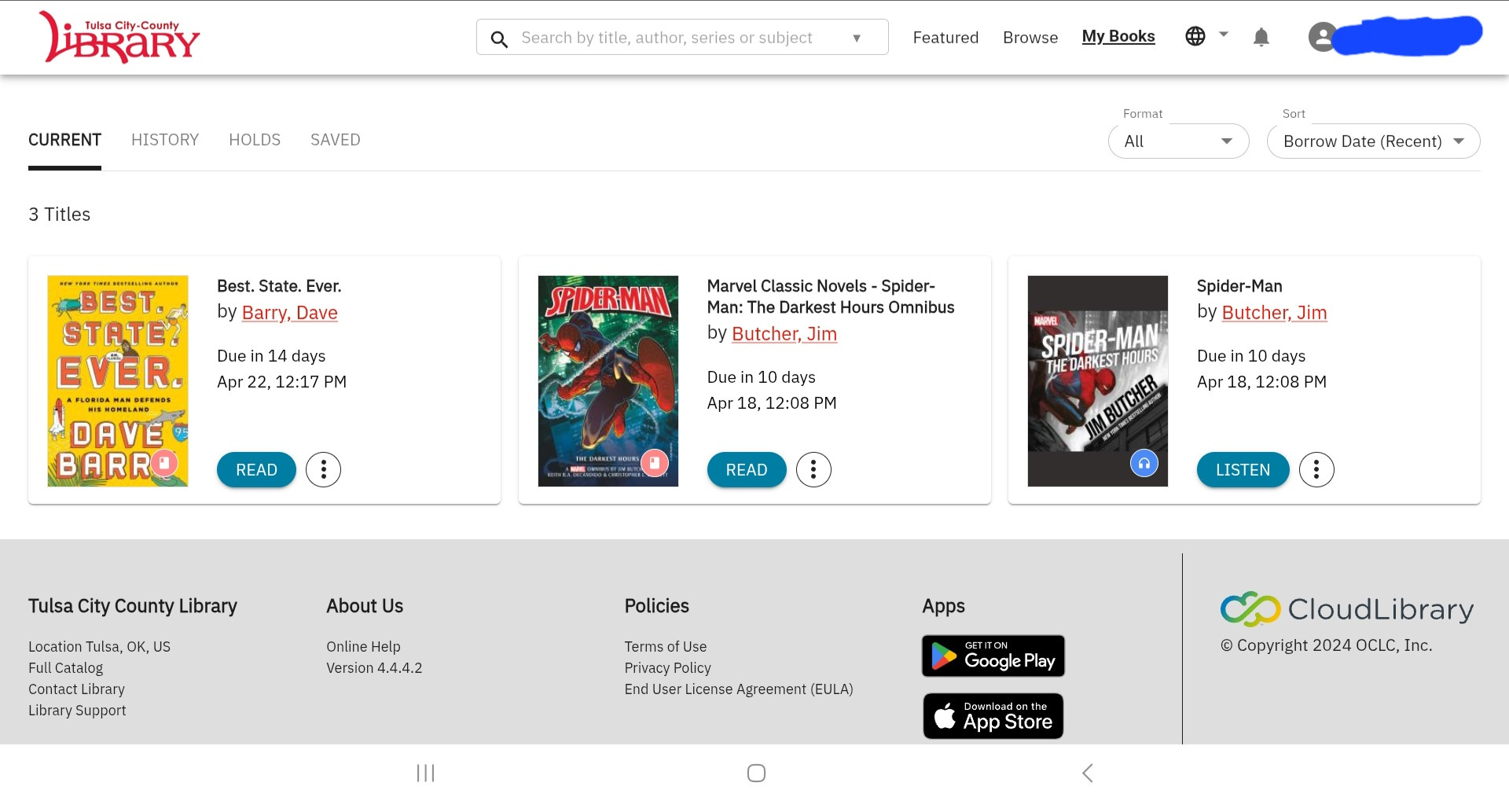The image size is (1509, 801).
Task: Open Contact Library link
Action: (76, 689)
